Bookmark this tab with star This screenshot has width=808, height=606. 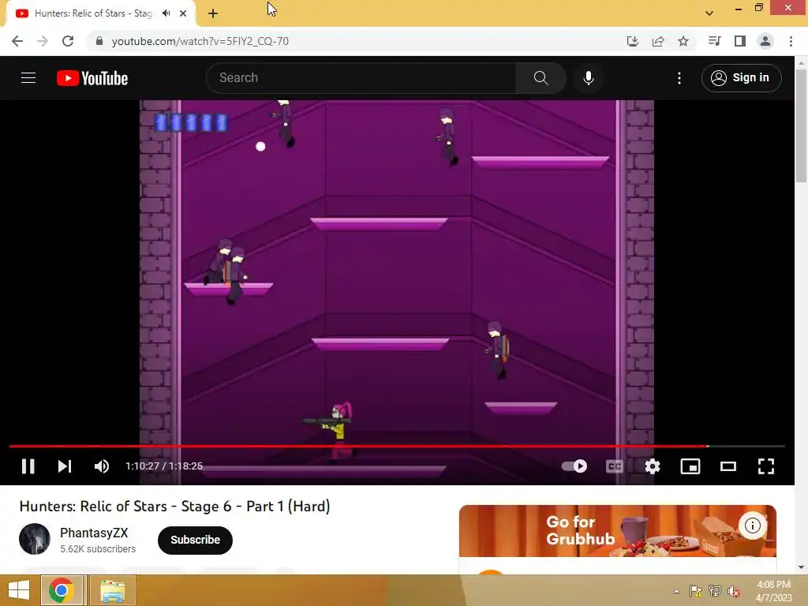click(x=683, y=41)
